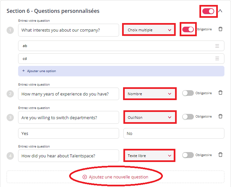Click Ajoutez une nouvelle question

115,177
